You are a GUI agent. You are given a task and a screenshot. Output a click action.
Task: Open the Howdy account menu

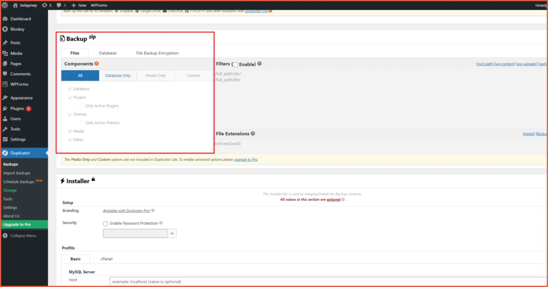540,5
